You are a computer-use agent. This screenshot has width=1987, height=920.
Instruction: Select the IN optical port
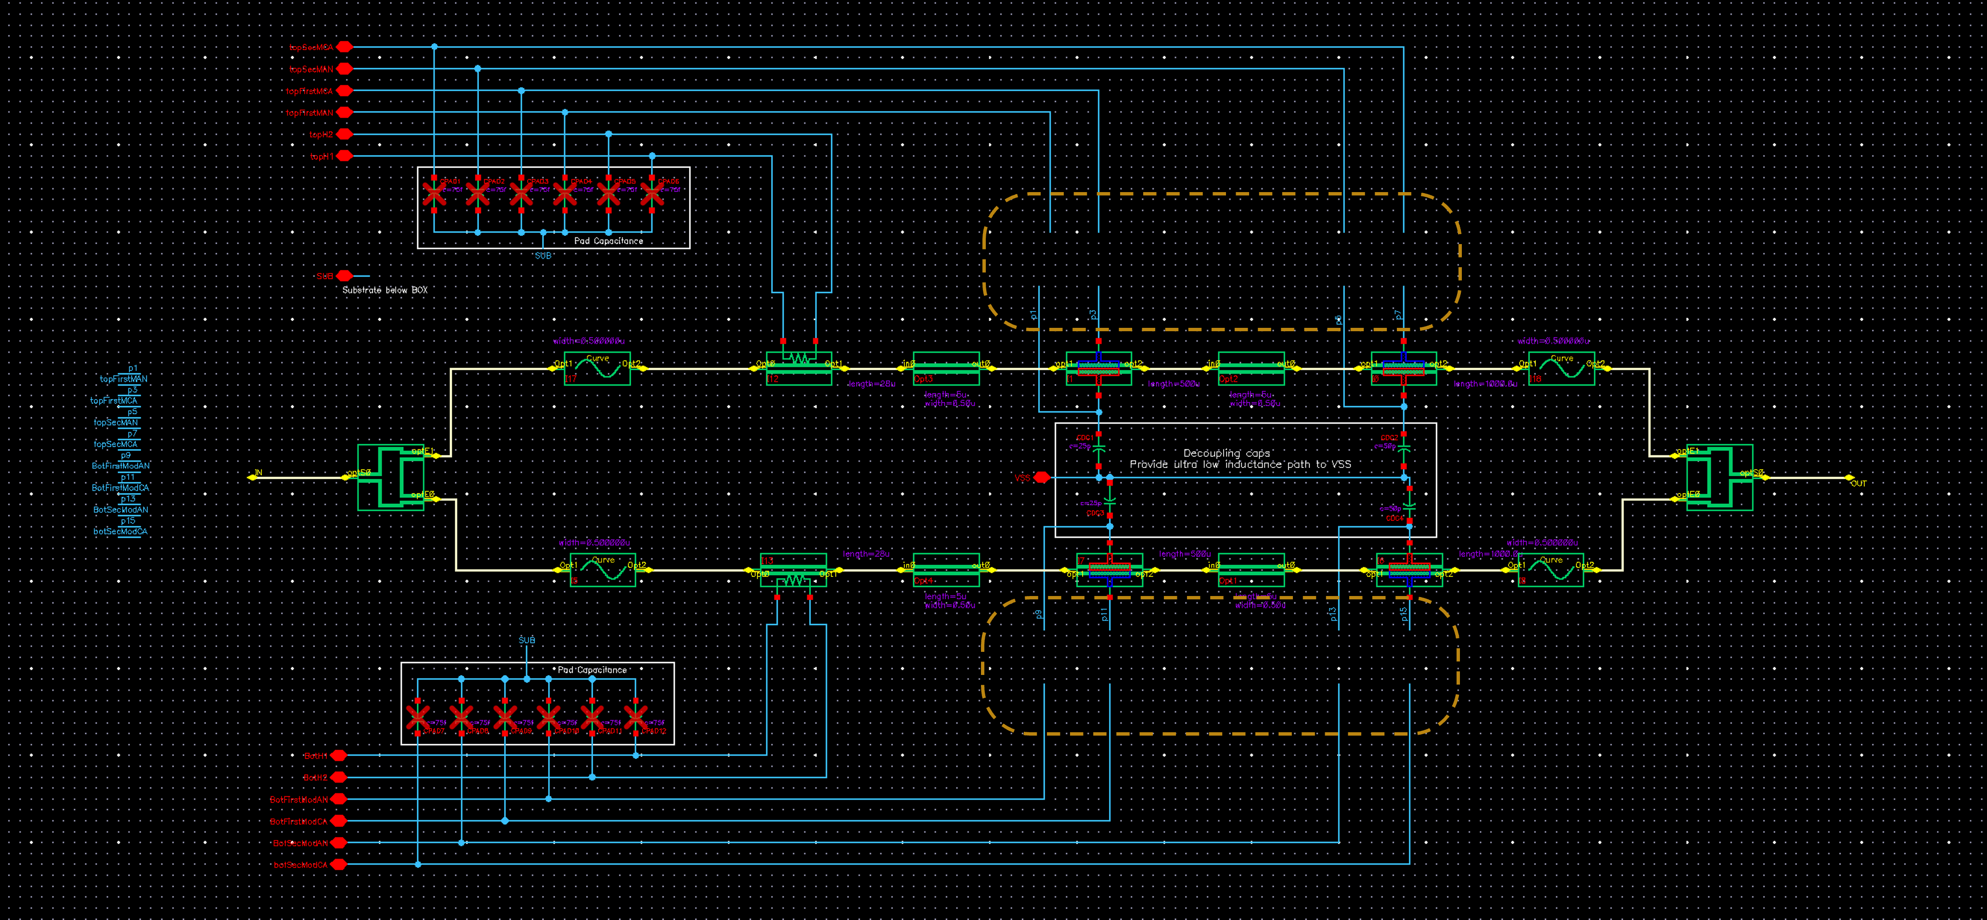[x=253, y=477]
